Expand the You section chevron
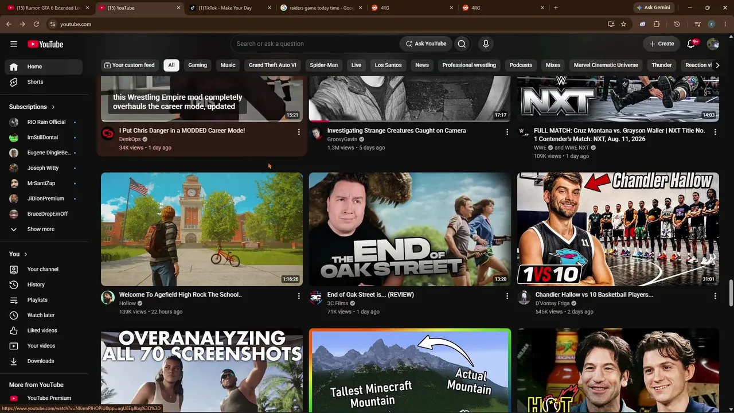Screen dimensions: 734x413 tap(25, 254)
